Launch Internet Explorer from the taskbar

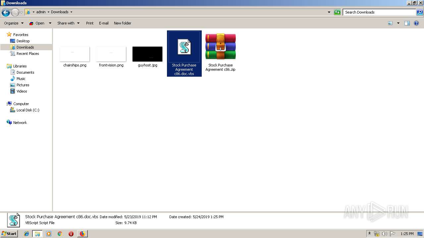pos(26,234)
